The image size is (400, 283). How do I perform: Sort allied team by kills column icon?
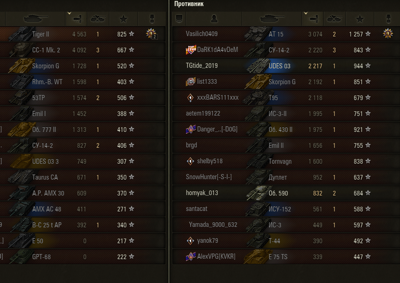click(x=98, y=19)
